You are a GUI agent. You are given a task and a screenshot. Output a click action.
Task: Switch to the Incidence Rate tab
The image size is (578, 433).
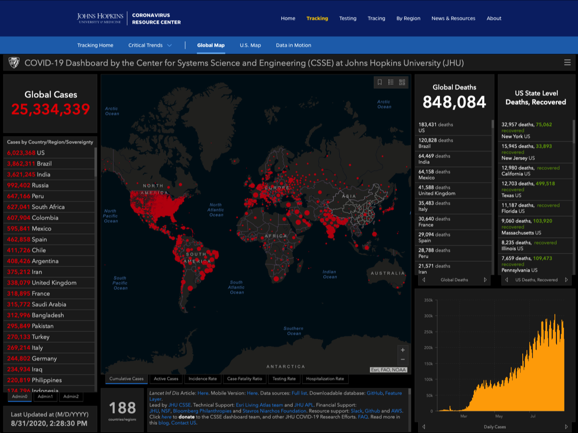[203, 379]
